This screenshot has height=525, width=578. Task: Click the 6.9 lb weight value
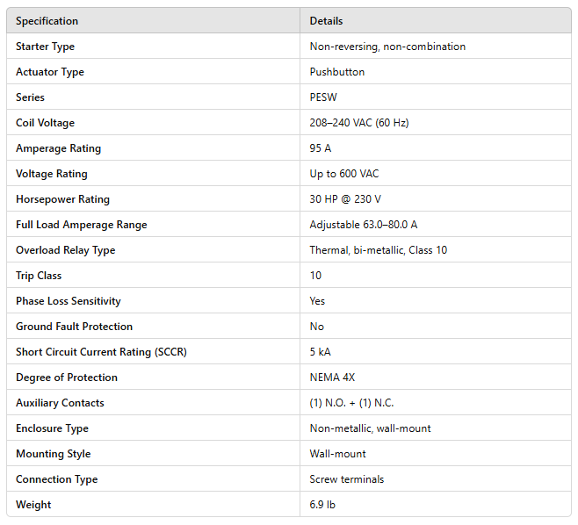point(322,505)
